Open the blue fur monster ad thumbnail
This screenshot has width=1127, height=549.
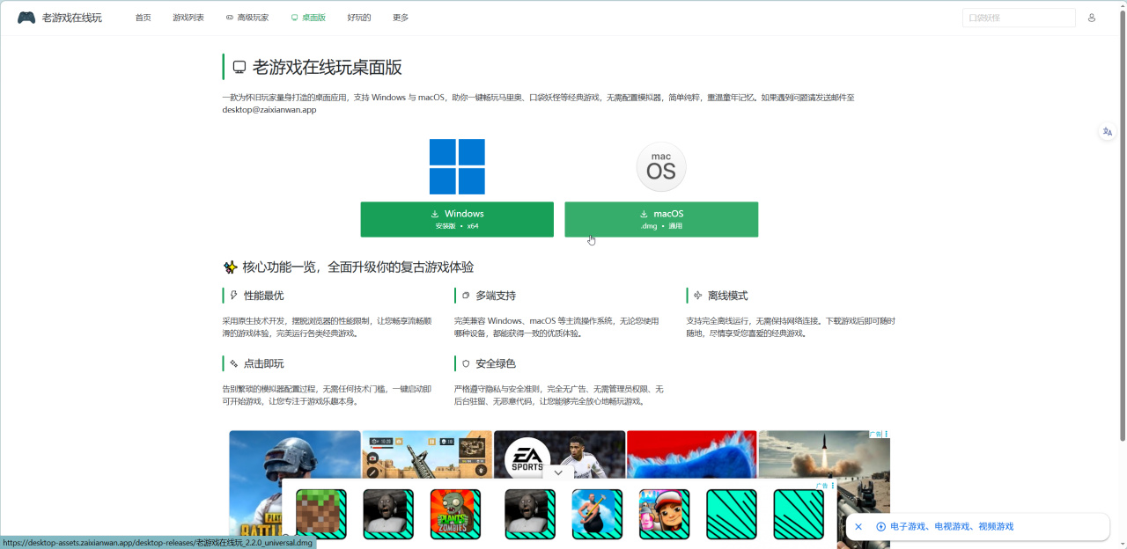click(691, 454)
